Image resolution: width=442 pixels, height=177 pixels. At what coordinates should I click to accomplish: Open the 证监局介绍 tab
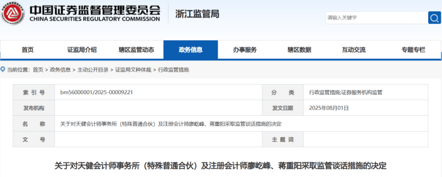click(82, 50)
